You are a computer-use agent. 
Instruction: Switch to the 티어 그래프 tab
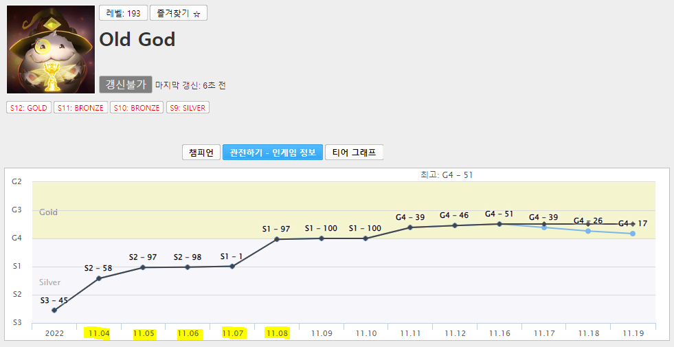[354, 153]
